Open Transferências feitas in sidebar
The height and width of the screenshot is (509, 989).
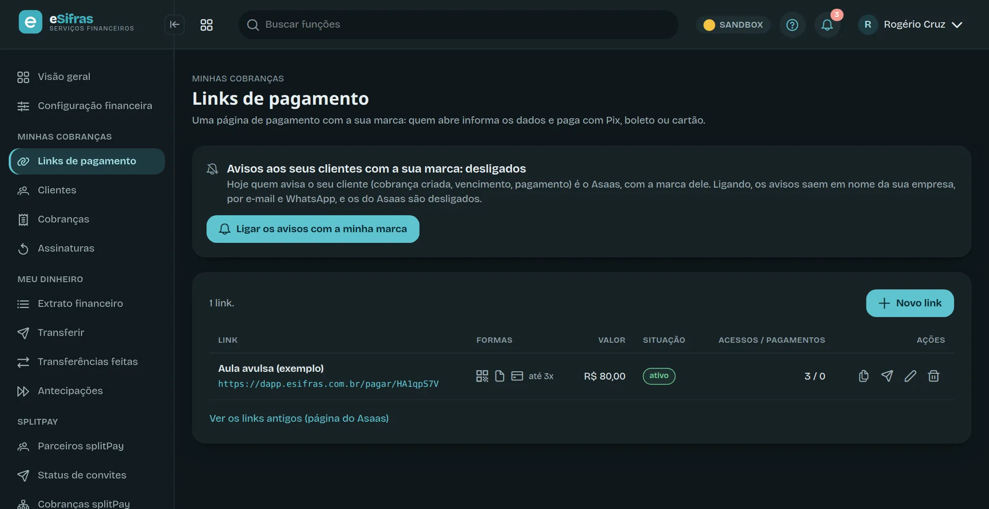click(87, 362)
